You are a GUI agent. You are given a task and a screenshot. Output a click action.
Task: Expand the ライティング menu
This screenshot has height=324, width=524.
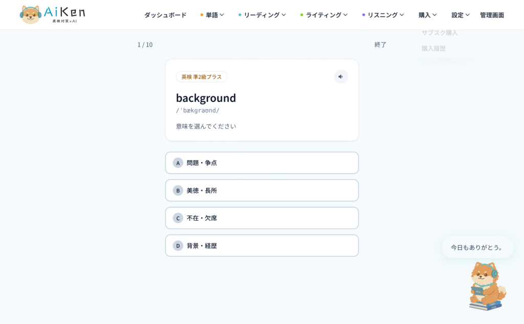324,15
